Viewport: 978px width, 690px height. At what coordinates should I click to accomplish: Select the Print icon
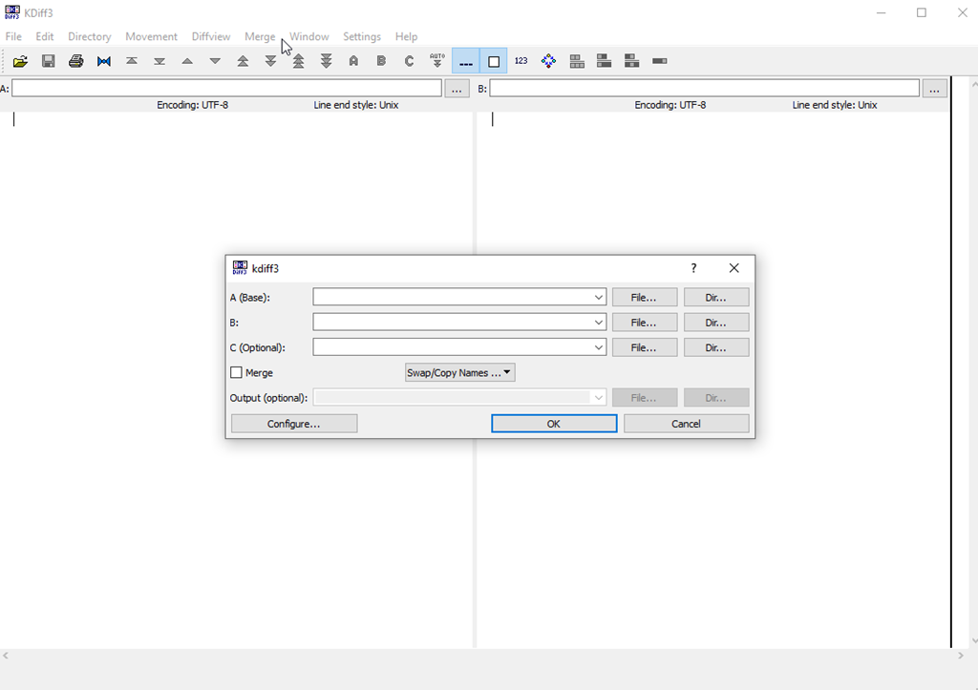(x=75, y=60)
